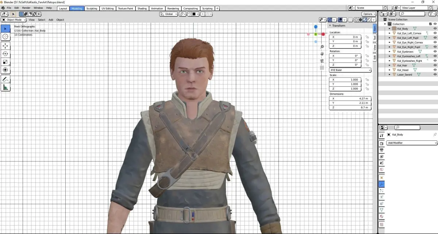Choose the Move tool
This screenshot has width=438, height=234.
pos(5,46)
